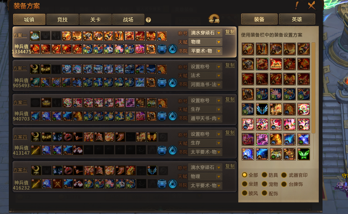Image resolution: width=348 pixels, height=214 pixels.
Task: Expand 称号 dropdown showing 滴水穿顽石 in 方案一
Action: click(205, 33)
